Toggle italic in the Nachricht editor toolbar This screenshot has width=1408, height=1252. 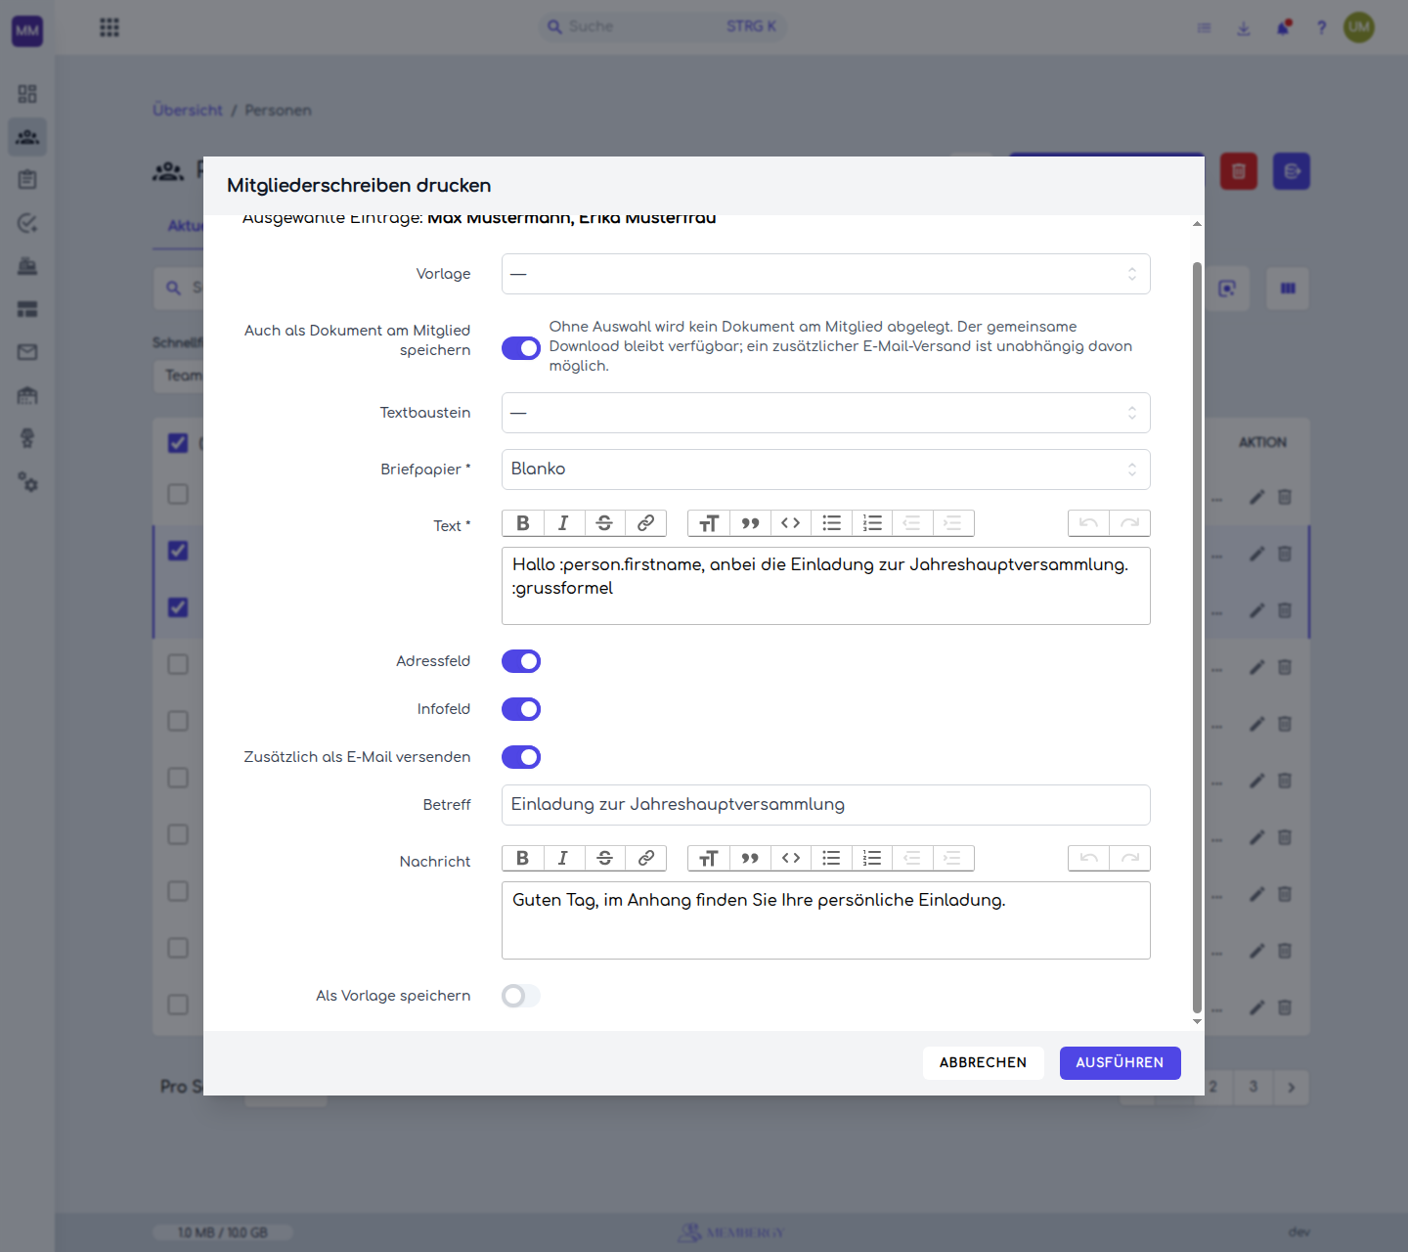coord(563,858)
